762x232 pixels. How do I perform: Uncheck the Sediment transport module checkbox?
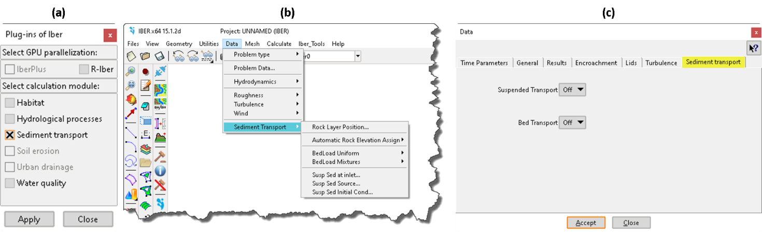tap(10, 135)
